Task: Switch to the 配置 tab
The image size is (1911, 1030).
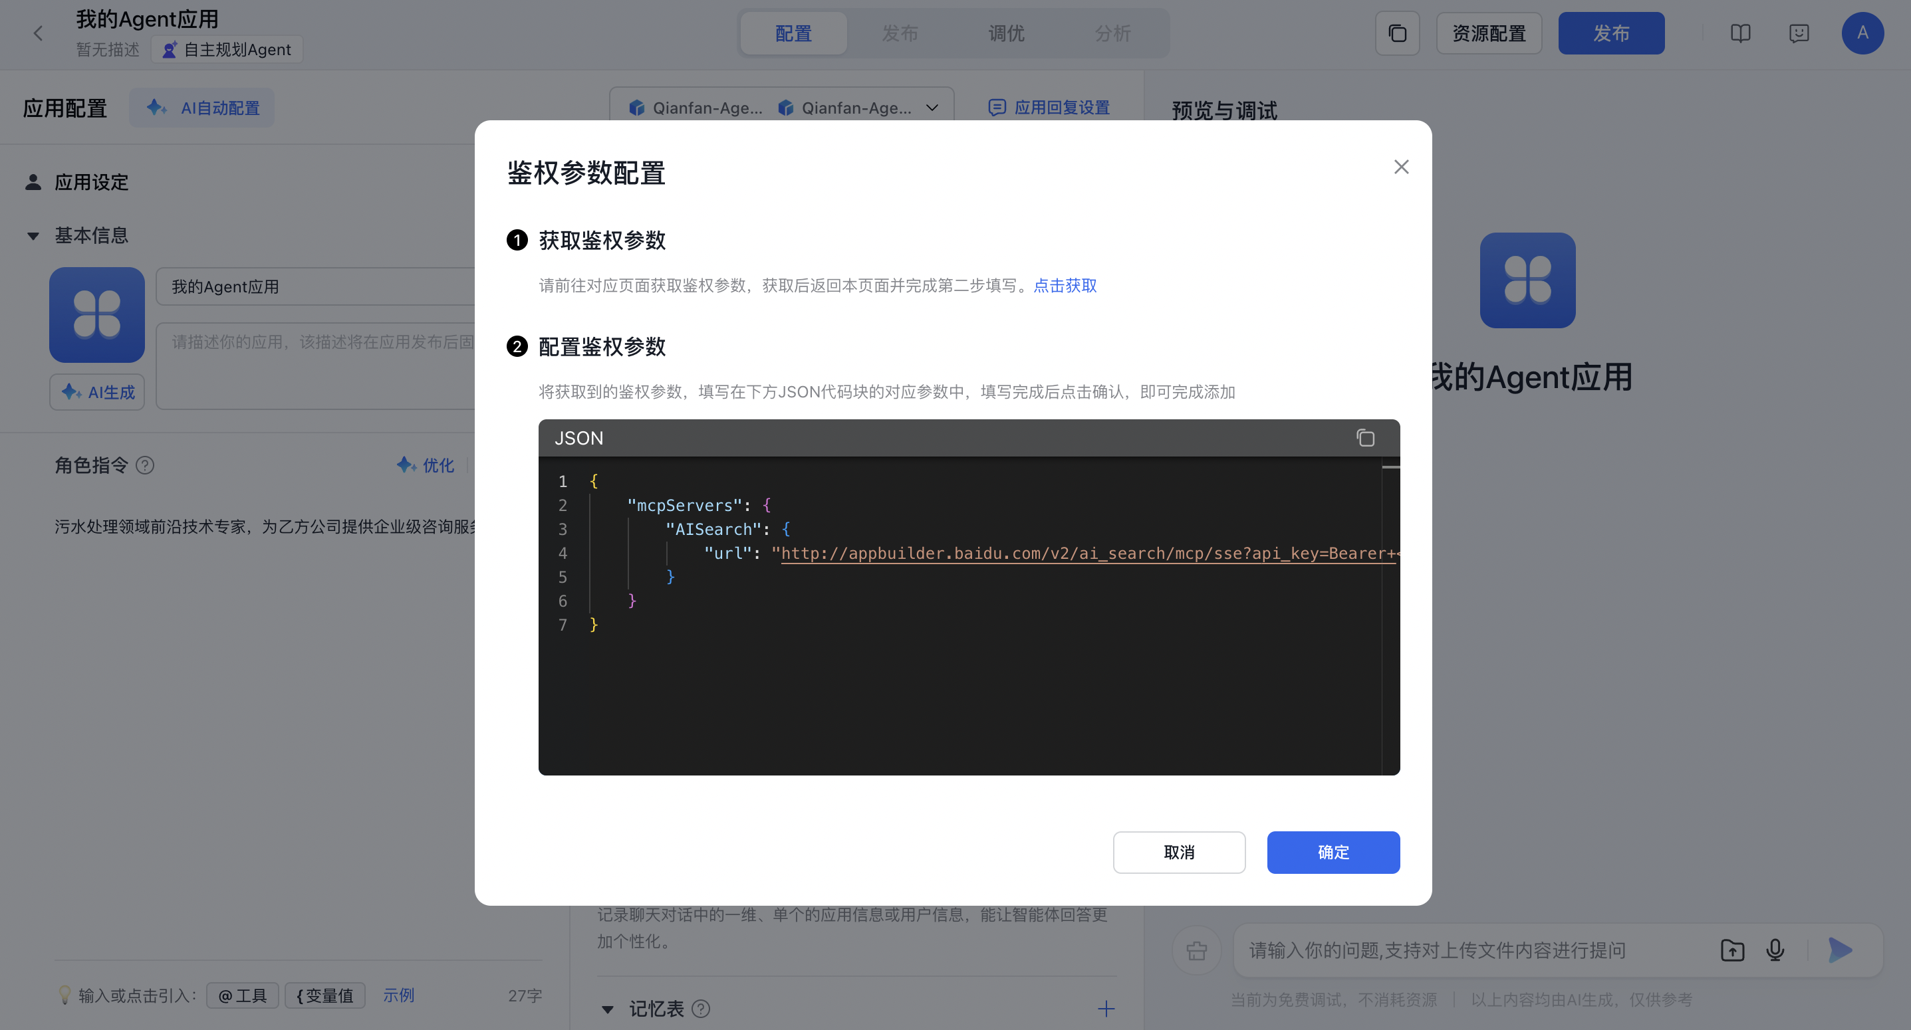Action: pos(793,33)
